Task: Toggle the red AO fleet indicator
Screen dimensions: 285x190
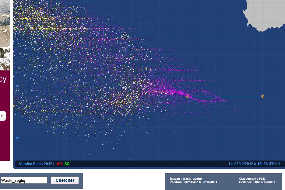Action: [x=59, y=164]
